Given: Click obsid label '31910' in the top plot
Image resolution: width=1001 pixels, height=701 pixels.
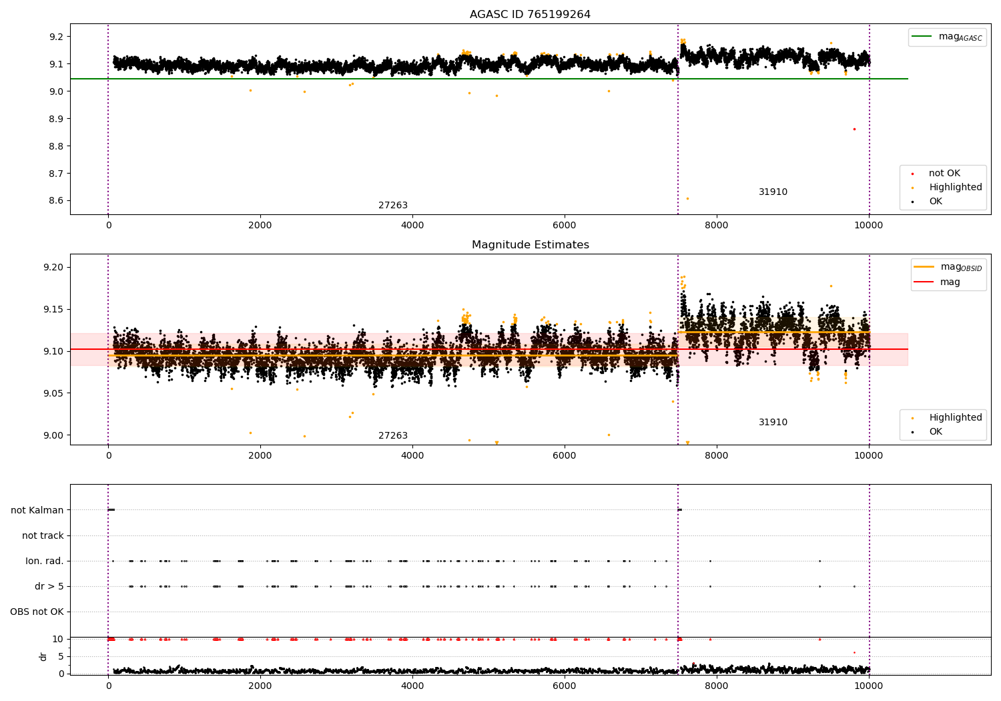Looking at the screenshot, I should tap(773, 192).
